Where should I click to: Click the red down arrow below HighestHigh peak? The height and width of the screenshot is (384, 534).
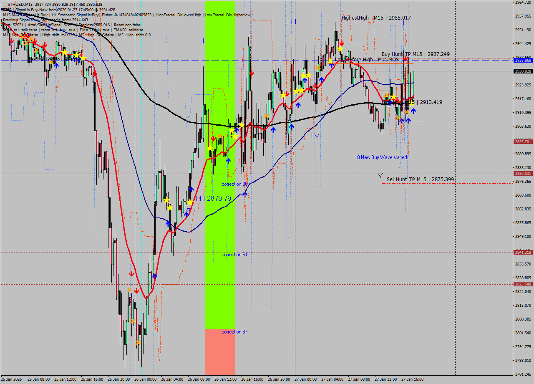tap(342, 43)
